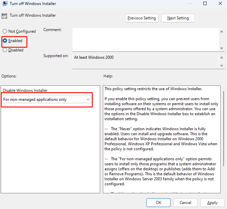227x209 pixels.
Task: Click the title bar policy window icon
Action: [5, 3]
